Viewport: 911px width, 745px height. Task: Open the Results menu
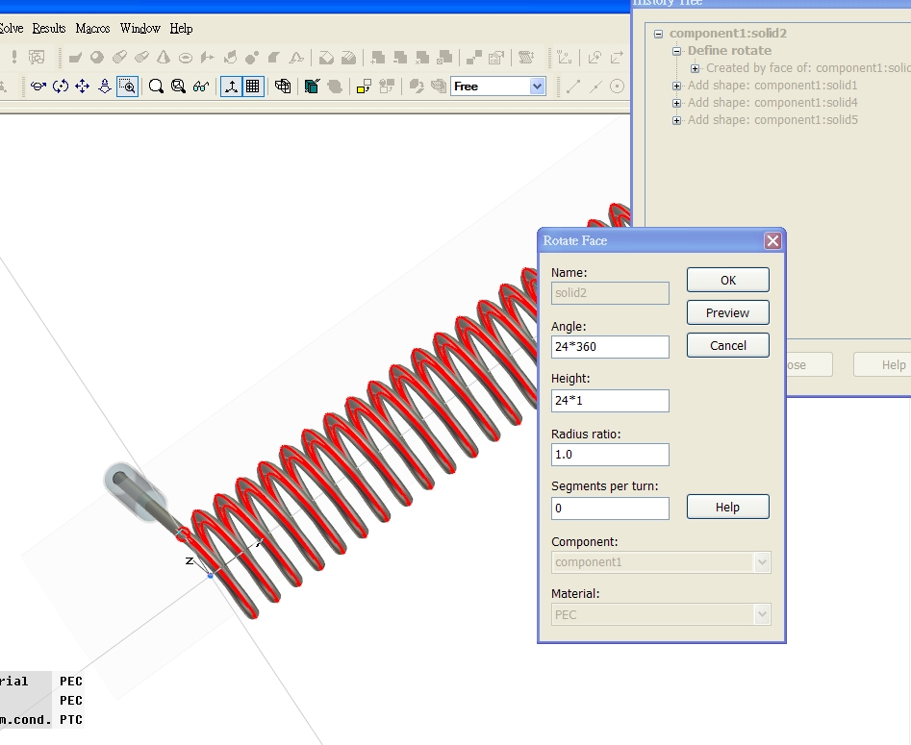(x=49, y=28)
